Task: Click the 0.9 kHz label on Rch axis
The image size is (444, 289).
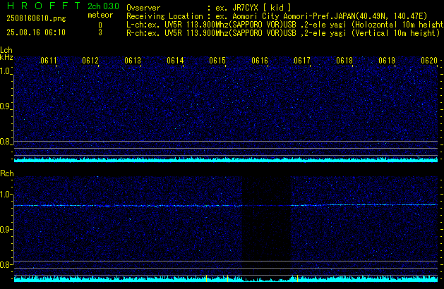Action: [5, 229]
